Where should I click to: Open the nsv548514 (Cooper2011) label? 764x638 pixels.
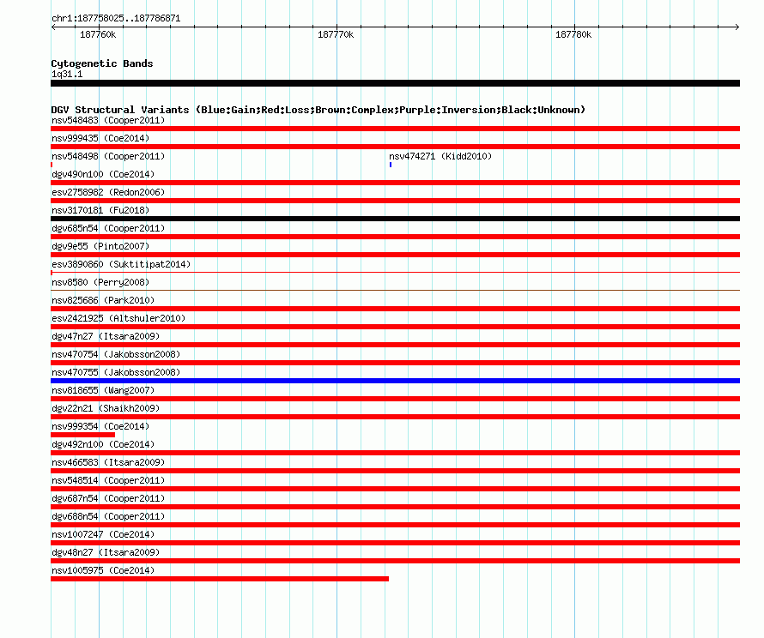tap(108, 480)
